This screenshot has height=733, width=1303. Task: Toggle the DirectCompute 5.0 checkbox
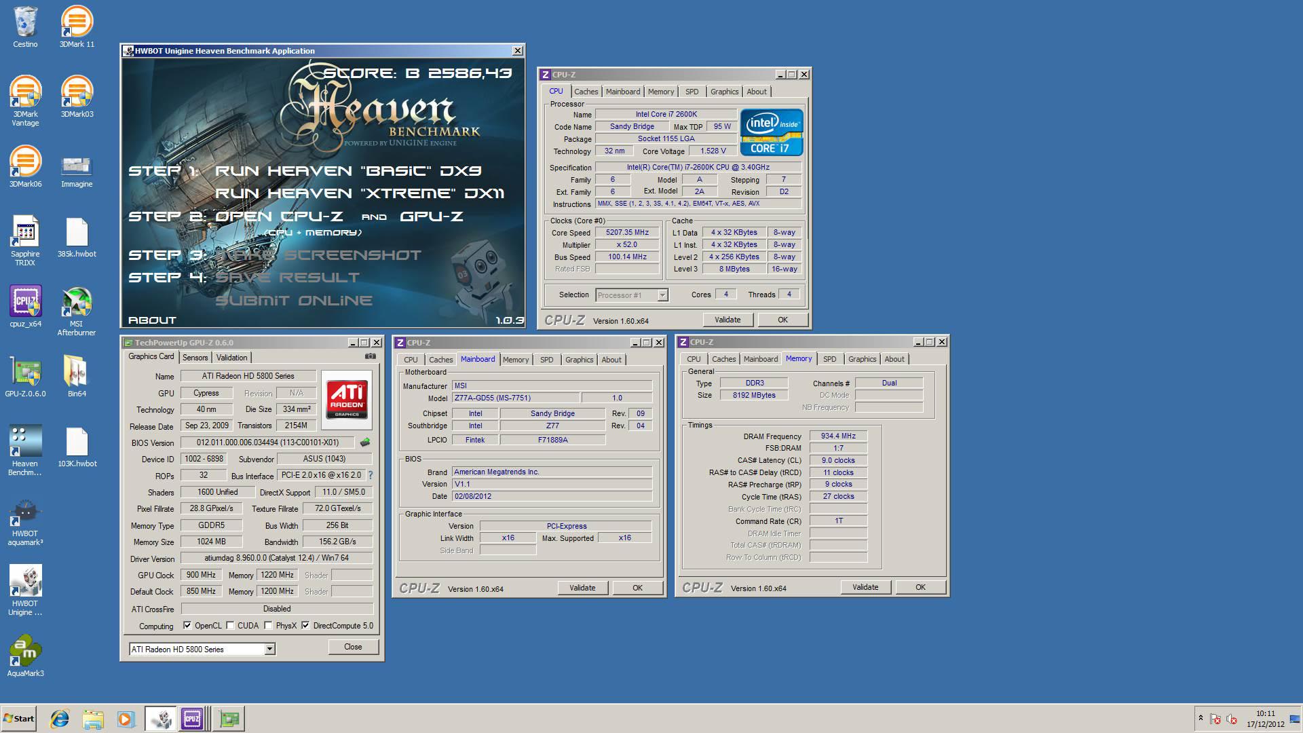[x=306, y=626]
